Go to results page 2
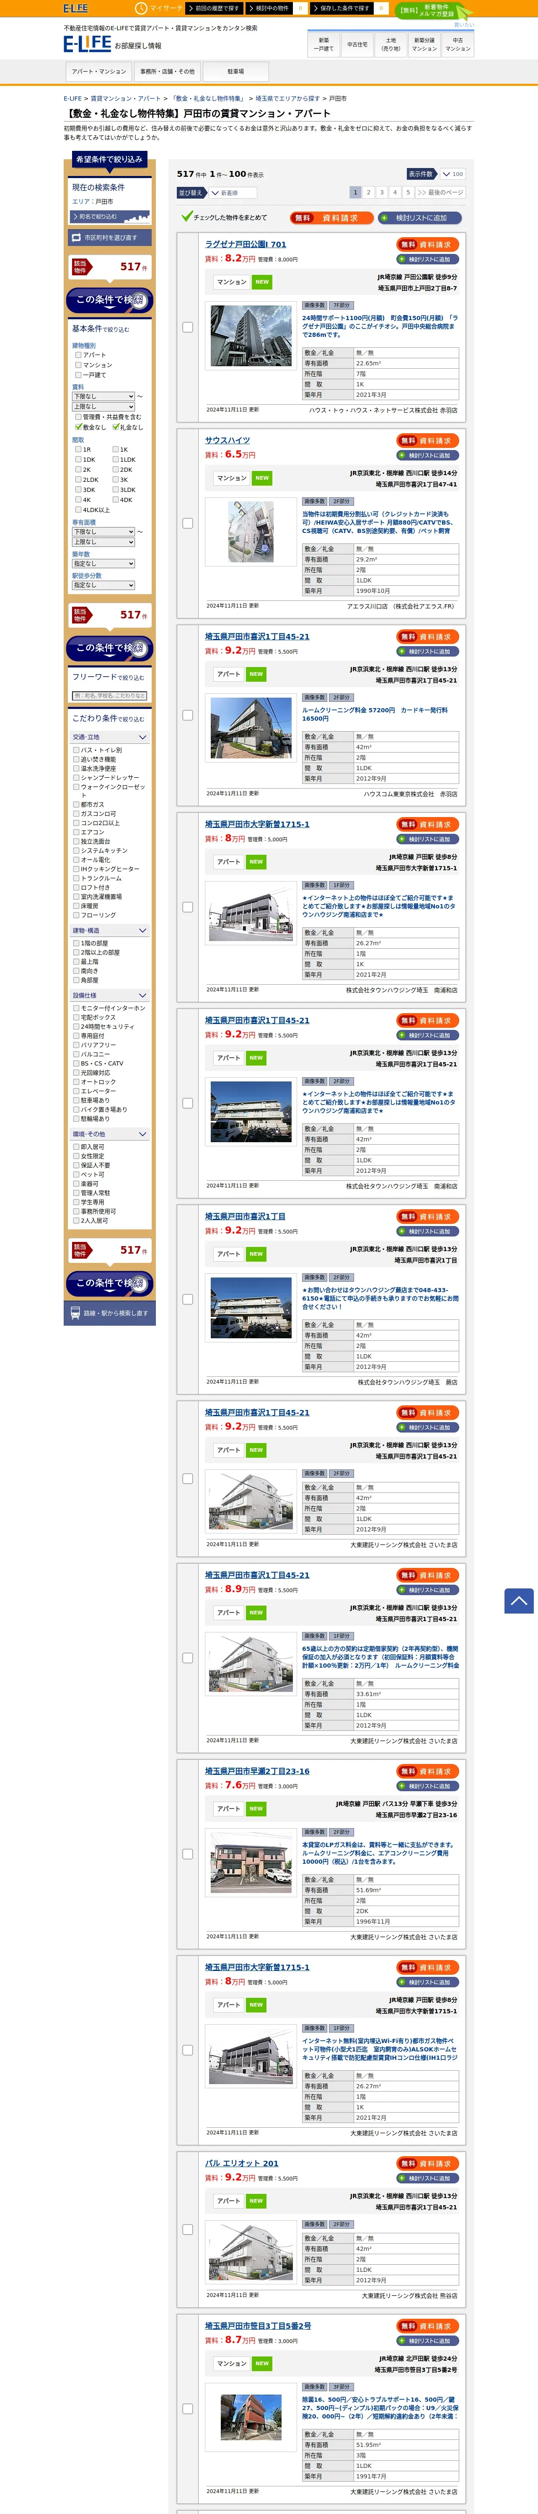Image resolution: width=538 pixels, height=2514 pixels. [368, 192]
